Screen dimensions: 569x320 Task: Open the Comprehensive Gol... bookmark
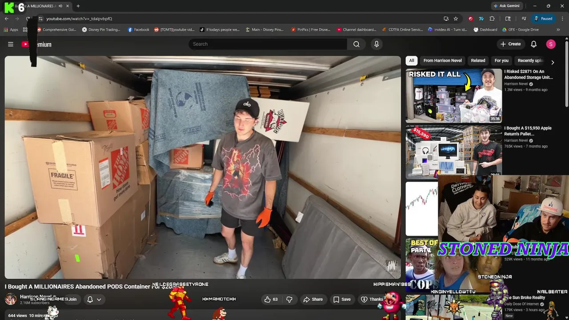56,30
